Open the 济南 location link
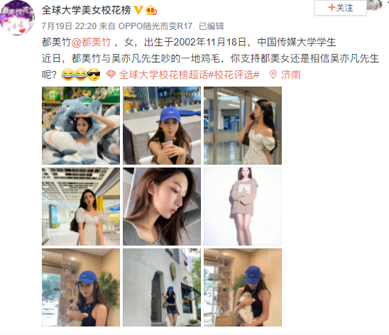This screenshot has height=335, width=389. point(291,75)
